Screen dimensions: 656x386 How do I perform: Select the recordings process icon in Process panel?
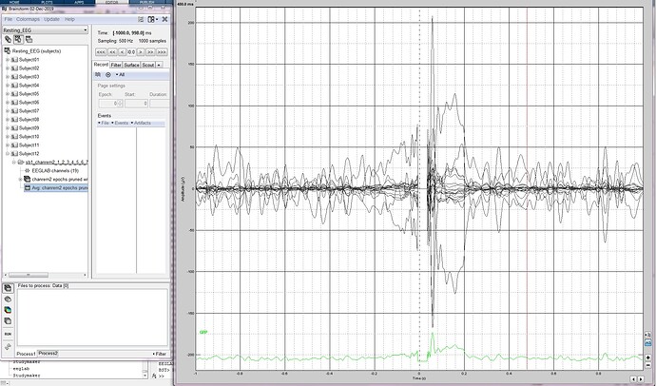click(8, 288)
